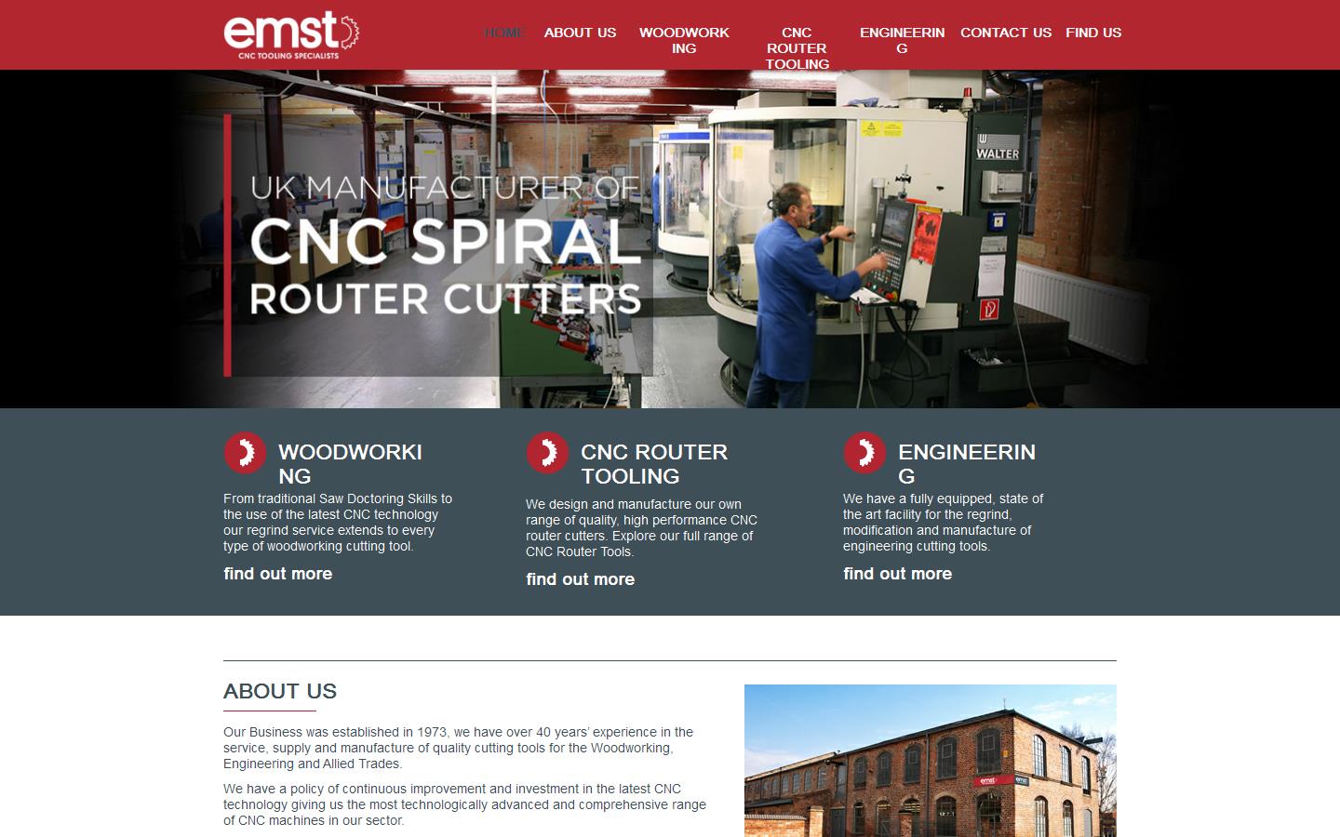Click the red gear icon beside Woodworking

(245, 453)
